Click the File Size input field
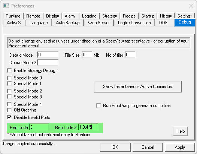 [x=87, y=55]
